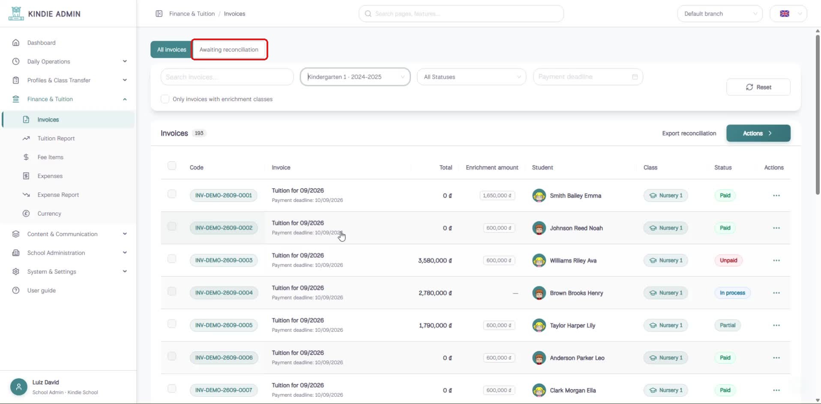Select the All invoices tab
The image size is (821, 404).
pos(171,50)
